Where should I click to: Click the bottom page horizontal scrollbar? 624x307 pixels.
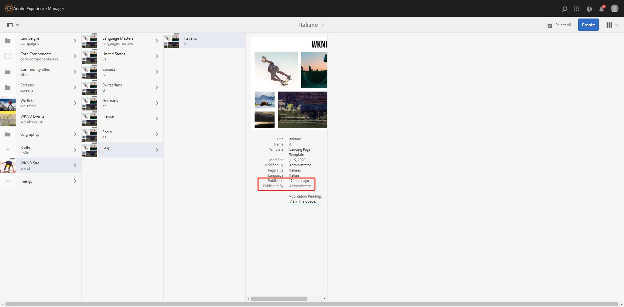point(312,304)
